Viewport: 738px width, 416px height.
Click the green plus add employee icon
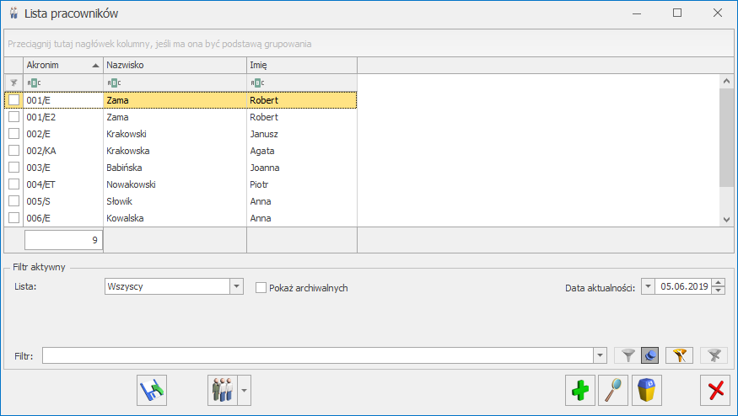pyautogui.click(x=580, y=390)
